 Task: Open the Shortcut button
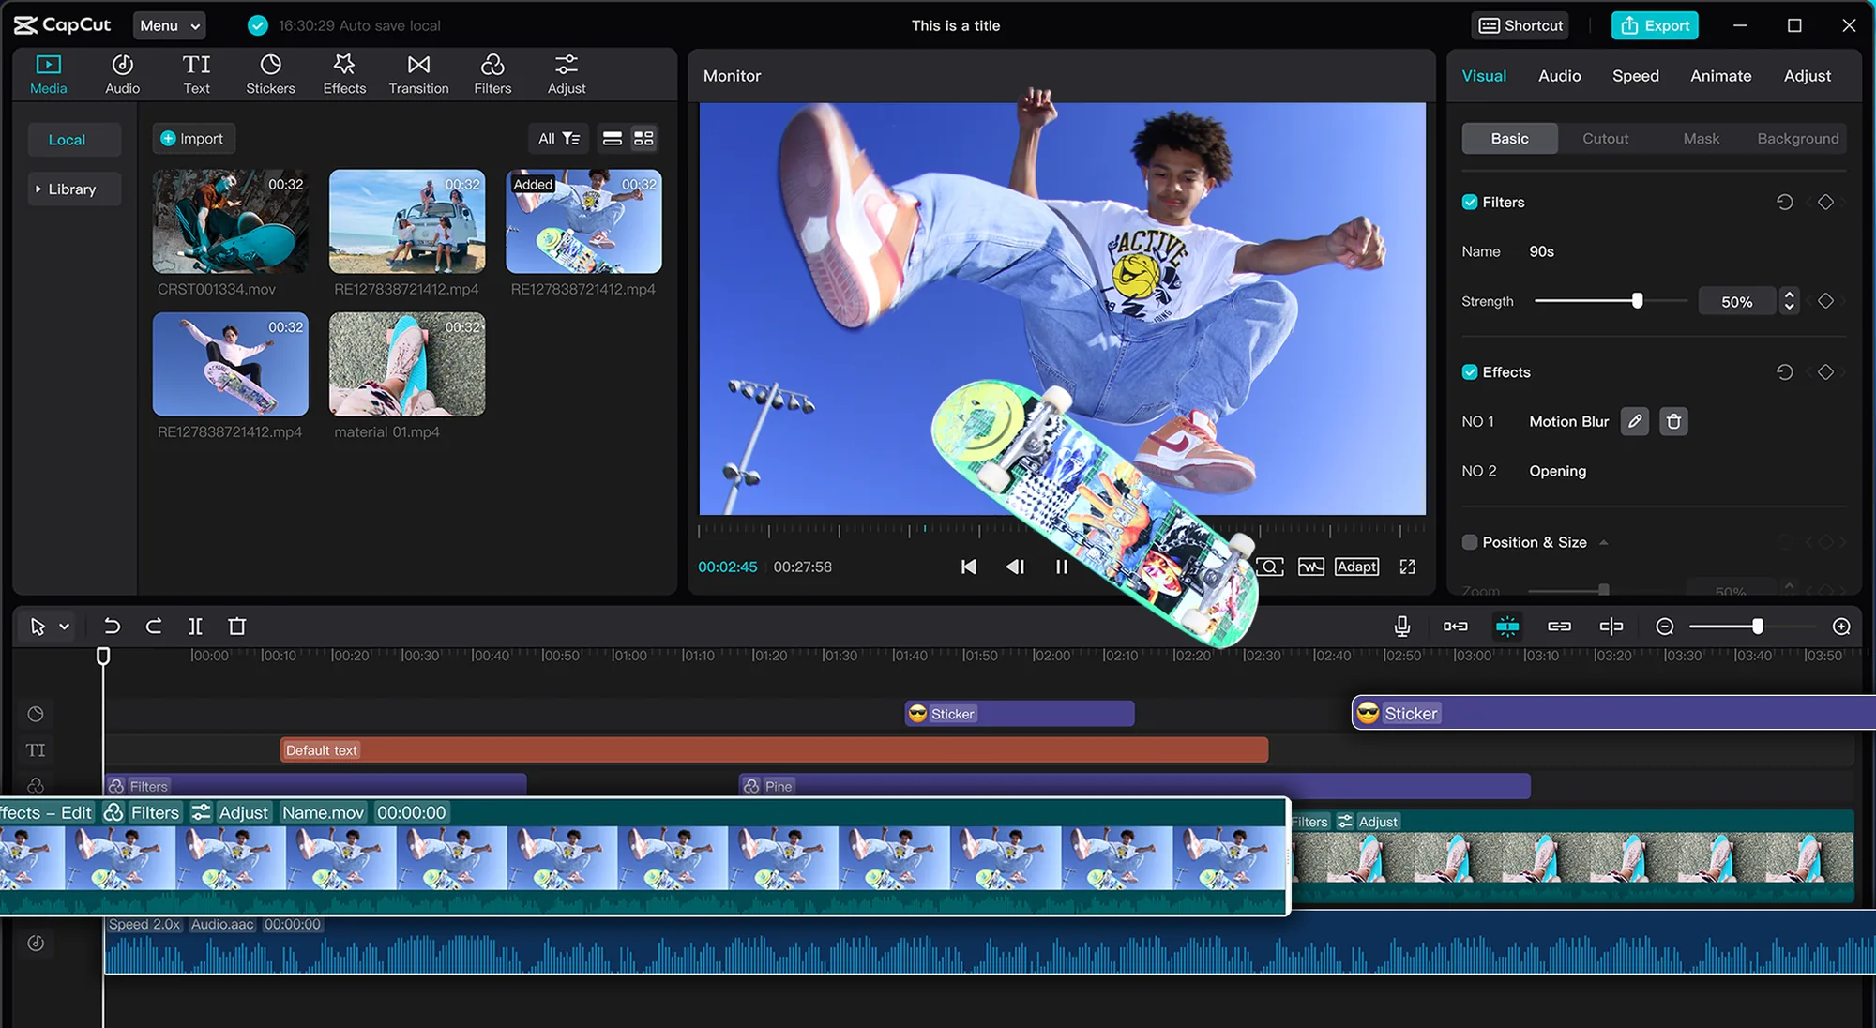[1520, 25]
